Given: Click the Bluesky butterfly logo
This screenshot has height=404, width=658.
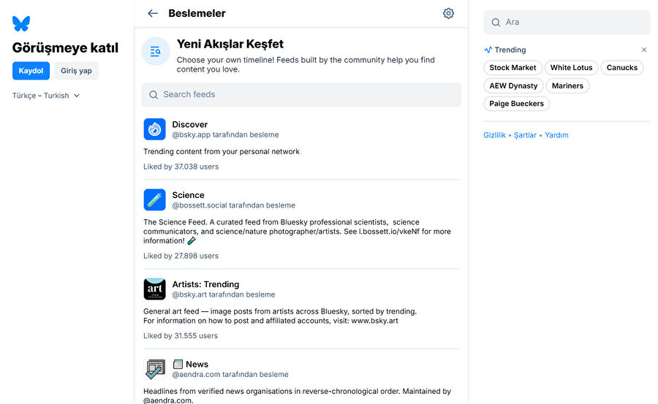Looking at the screenshot, I should pyautogui.click(x=21, y=23).
